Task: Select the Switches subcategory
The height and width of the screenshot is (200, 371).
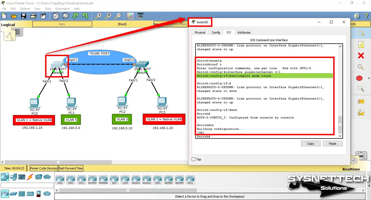Action: point(13,193)
